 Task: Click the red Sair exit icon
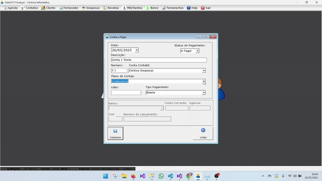click(202, 8)
